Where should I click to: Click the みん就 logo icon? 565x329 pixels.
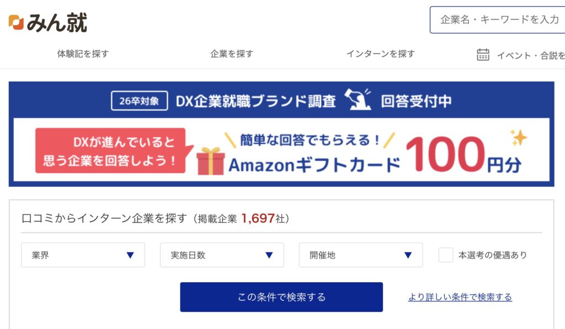click(x=17, y=23)
